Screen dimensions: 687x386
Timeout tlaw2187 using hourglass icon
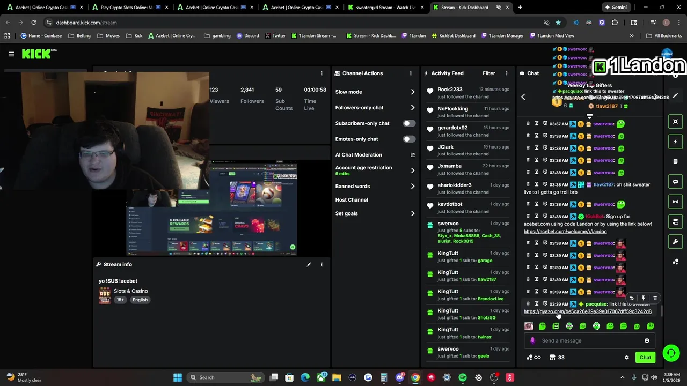coord(536,184)
